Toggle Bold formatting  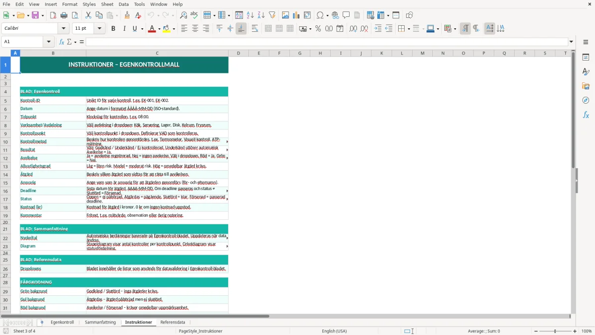click(114, 29)
